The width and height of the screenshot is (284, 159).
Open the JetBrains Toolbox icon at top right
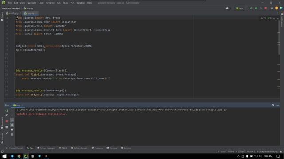(281, 8)
